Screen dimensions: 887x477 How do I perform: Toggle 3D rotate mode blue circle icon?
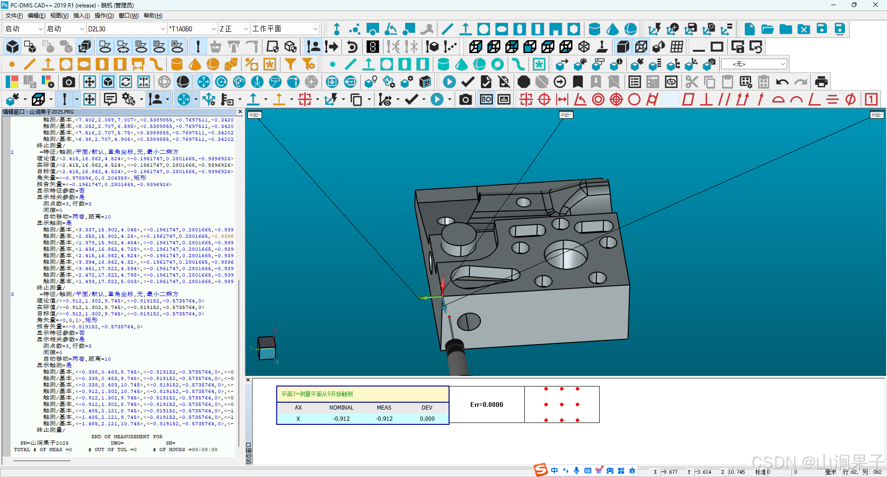239,82
